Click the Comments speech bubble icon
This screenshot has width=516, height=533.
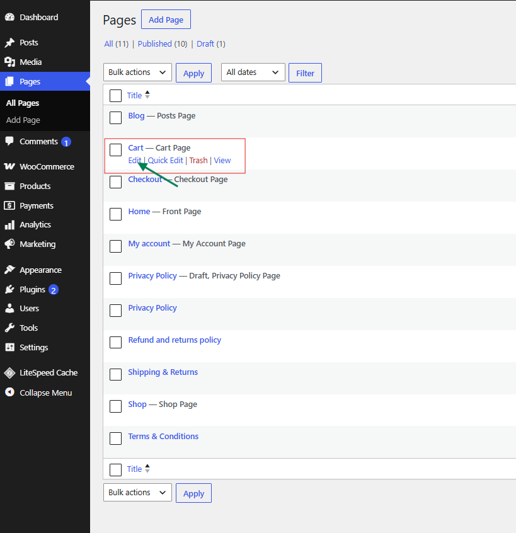(x=9, y=141)
